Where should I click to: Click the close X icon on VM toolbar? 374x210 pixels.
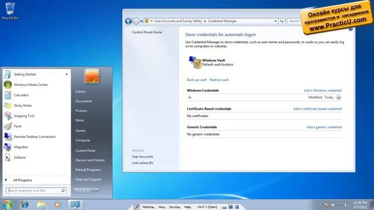coord(237,207)
